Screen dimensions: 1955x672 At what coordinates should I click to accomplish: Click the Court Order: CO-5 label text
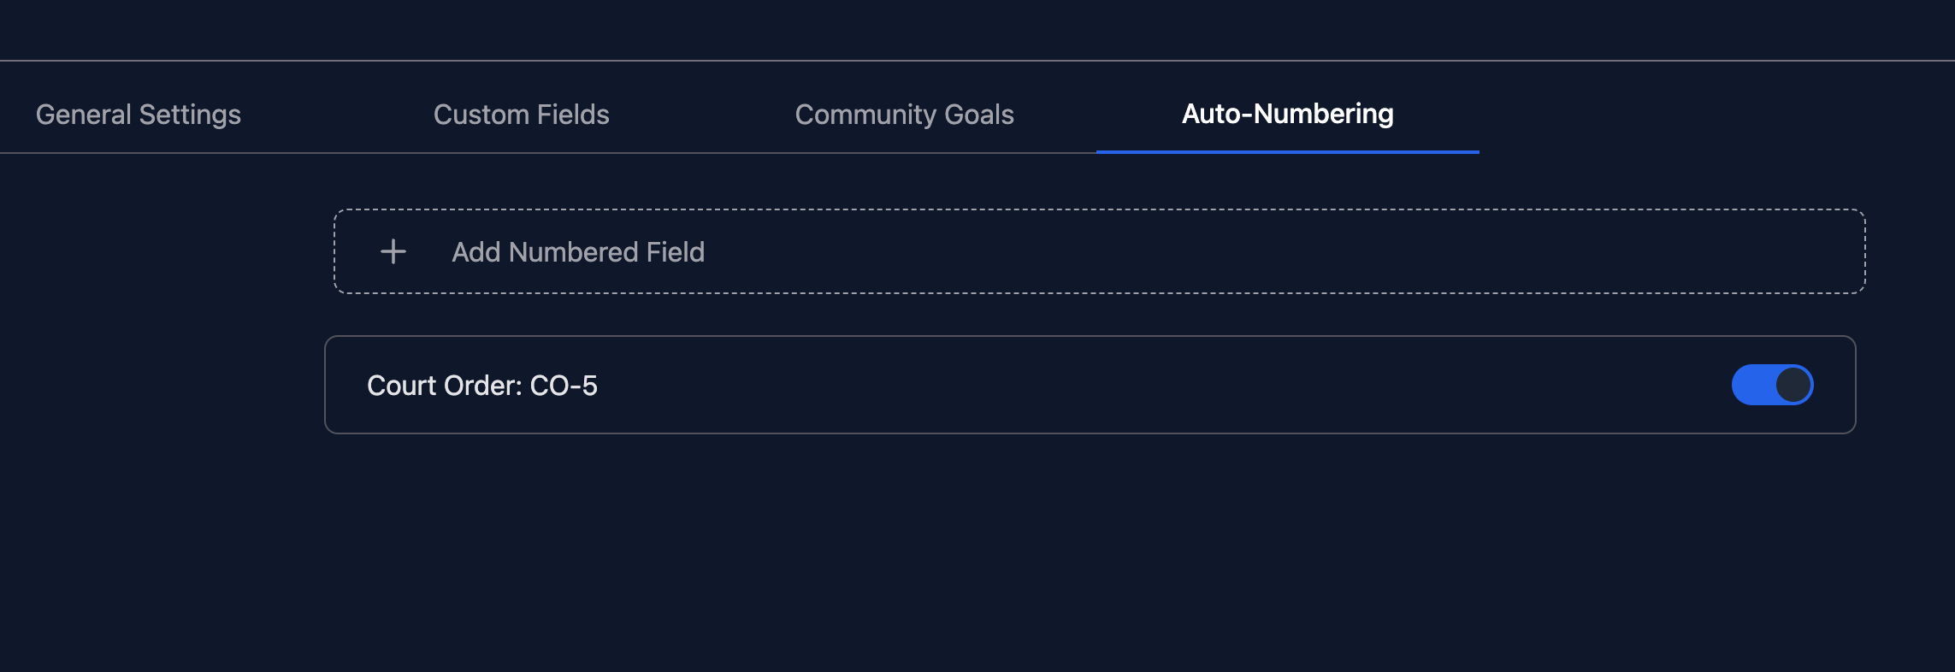pyautogui.click(x=482, y=386)
